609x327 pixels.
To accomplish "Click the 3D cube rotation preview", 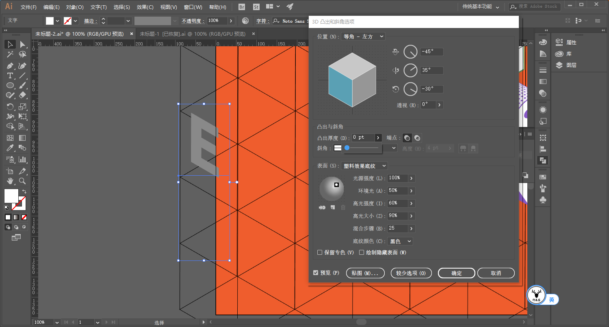I will [352, 80].
